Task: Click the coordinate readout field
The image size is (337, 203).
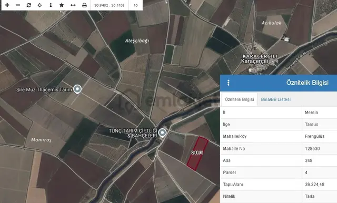Action: 109,5
